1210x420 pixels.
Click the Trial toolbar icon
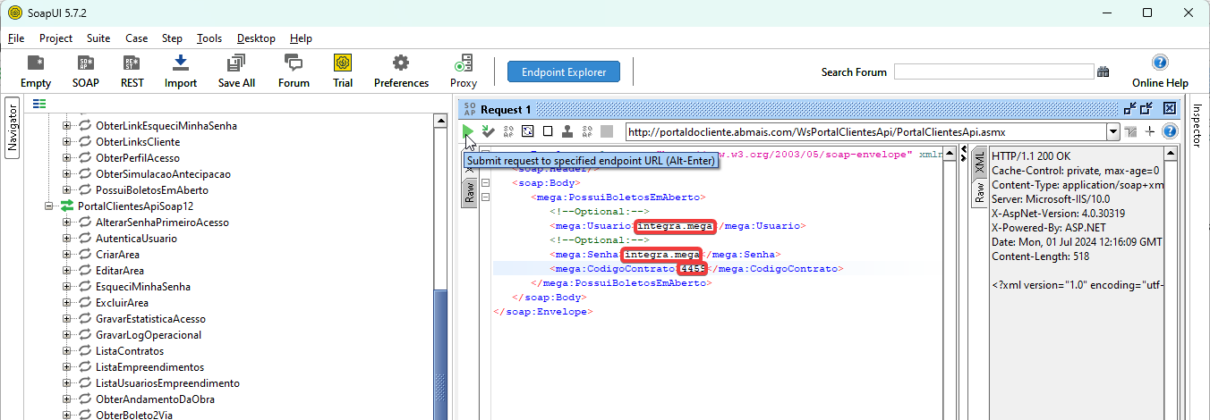(343, 71)
